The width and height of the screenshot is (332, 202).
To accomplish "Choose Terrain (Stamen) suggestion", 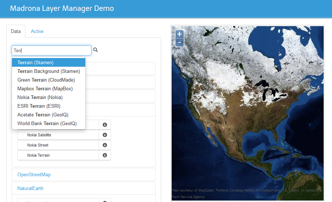I will (49, 62).
